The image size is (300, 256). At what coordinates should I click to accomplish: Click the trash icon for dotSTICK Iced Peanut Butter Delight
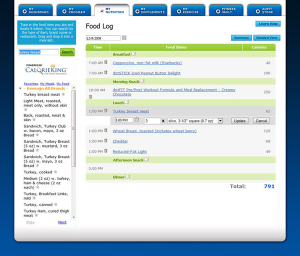click(105, 73)
